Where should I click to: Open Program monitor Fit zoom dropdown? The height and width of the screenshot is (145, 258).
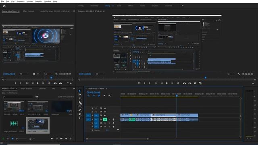tap(100, 74)
